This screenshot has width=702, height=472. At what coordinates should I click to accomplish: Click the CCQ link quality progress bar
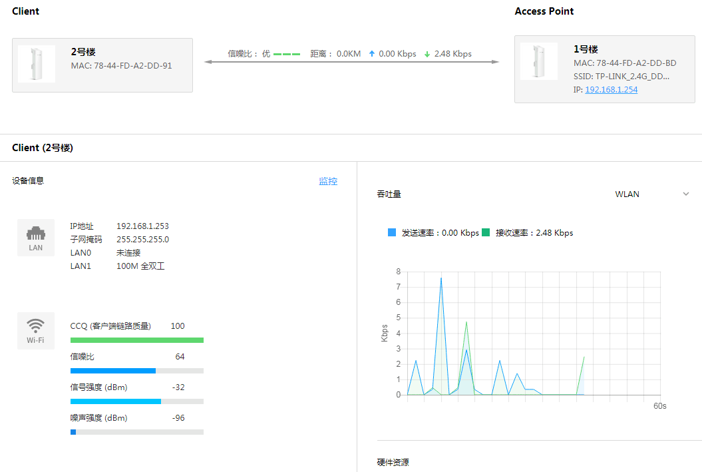136,340
